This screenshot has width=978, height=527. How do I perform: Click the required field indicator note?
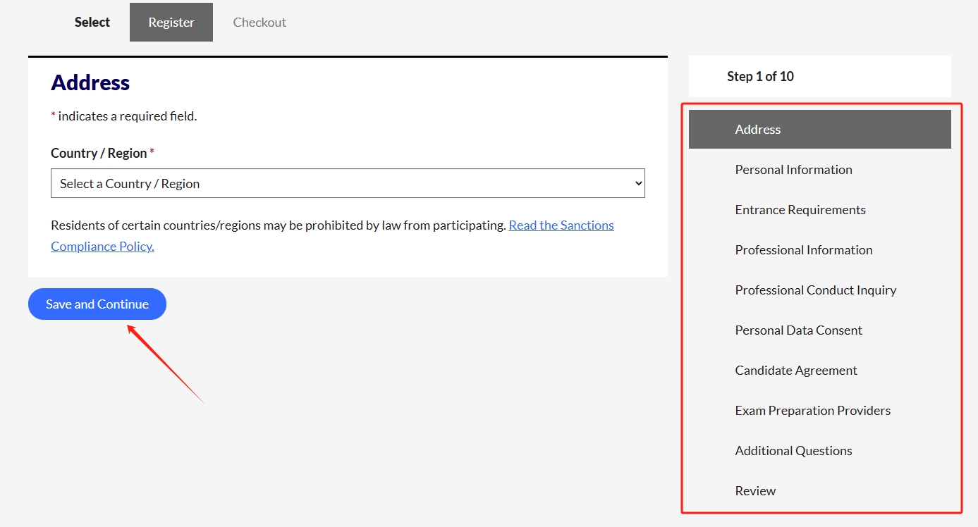click(x=124, y=116)
